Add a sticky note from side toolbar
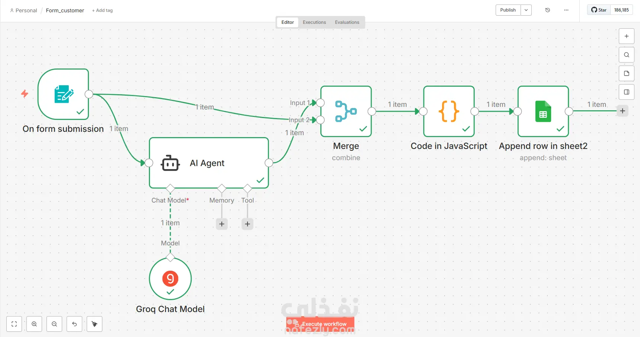 point(627,73)
